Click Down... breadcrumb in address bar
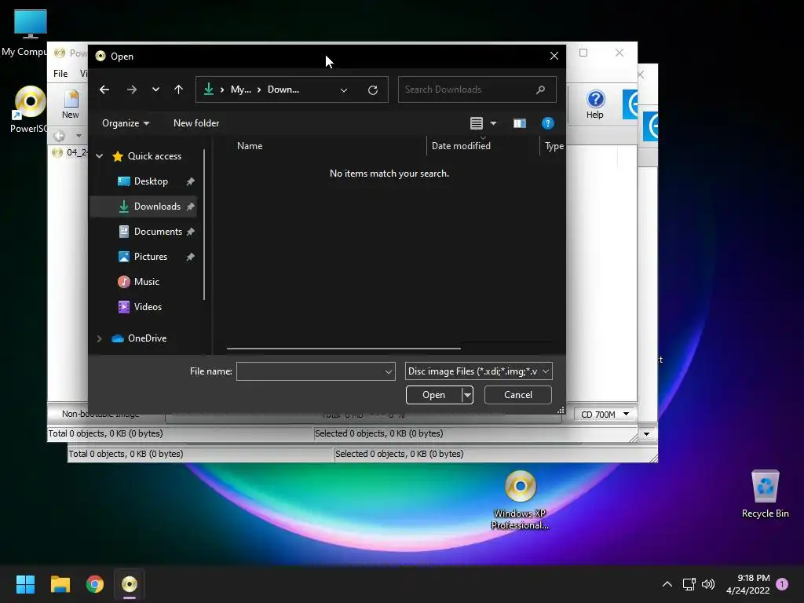Viewport: 804px width, 603px height. [283, 90]
